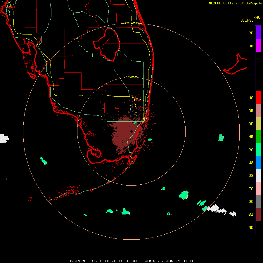Click the "UK" legend label
Image resolution: width=263 pixels, height=263 pixels.
[251, 46]
